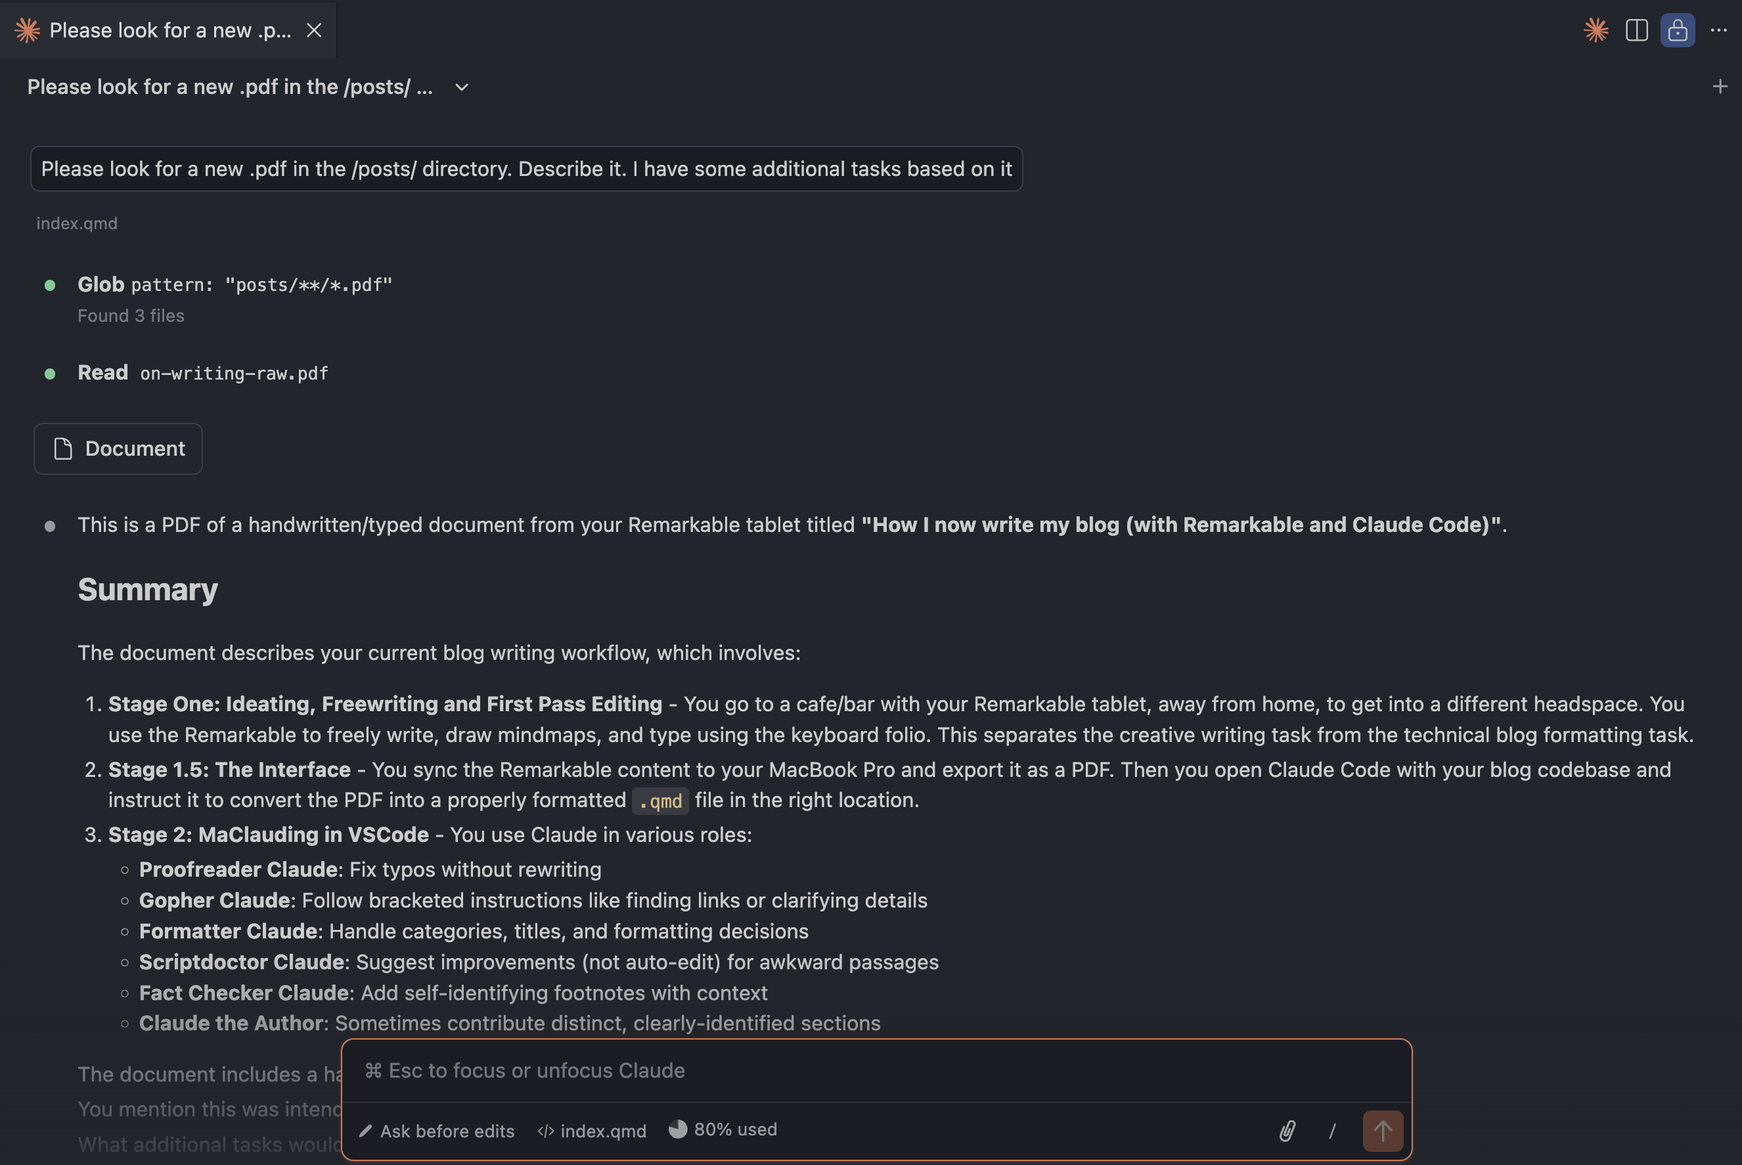Click the paperclip attach file icon

(1287, 1131)
